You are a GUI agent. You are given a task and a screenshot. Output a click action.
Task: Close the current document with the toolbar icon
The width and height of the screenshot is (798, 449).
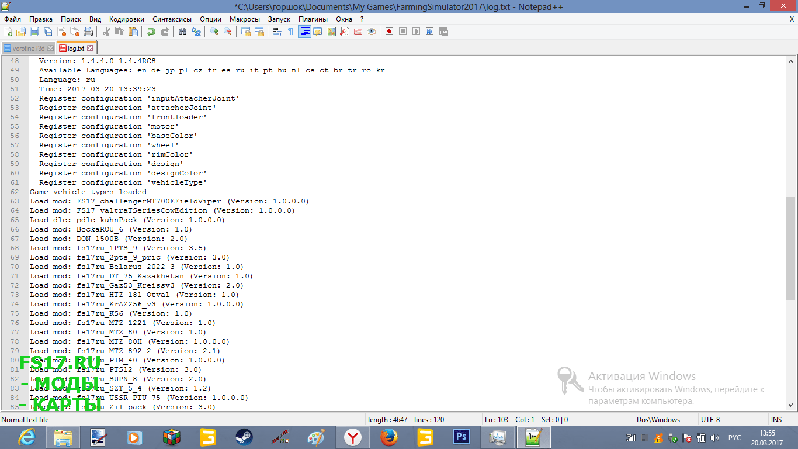tap(61, 32)
